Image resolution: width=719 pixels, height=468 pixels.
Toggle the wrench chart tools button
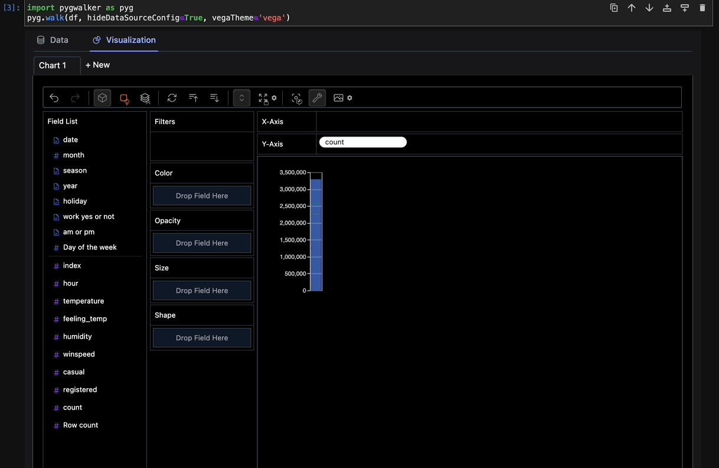(317, 98)
